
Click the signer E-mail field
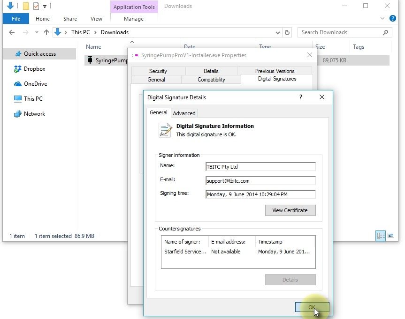click(260, 180)
